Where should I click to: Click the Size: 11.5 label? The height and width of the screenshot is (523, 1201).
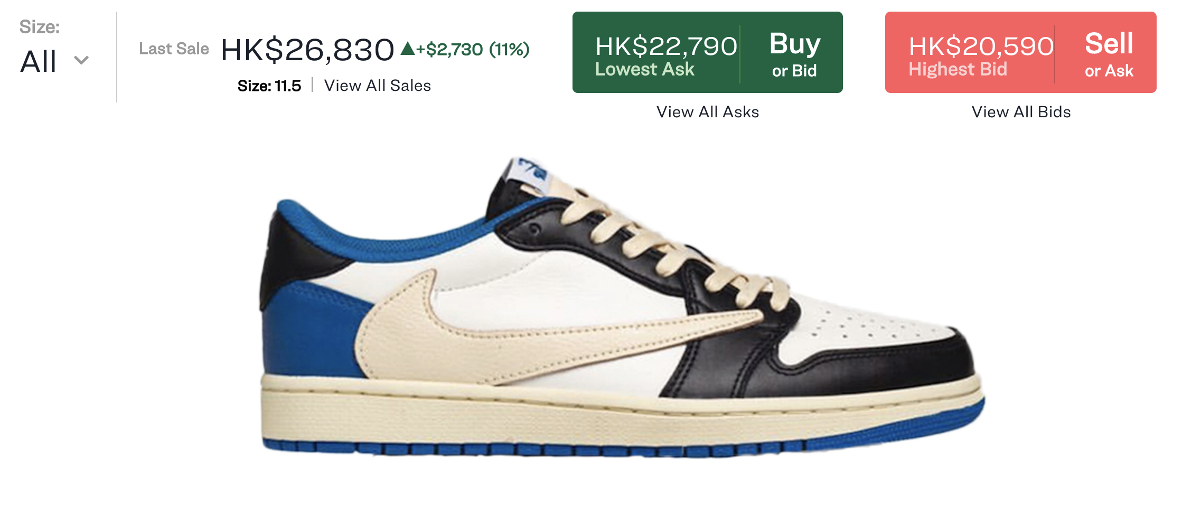click(x=269, y=86)
